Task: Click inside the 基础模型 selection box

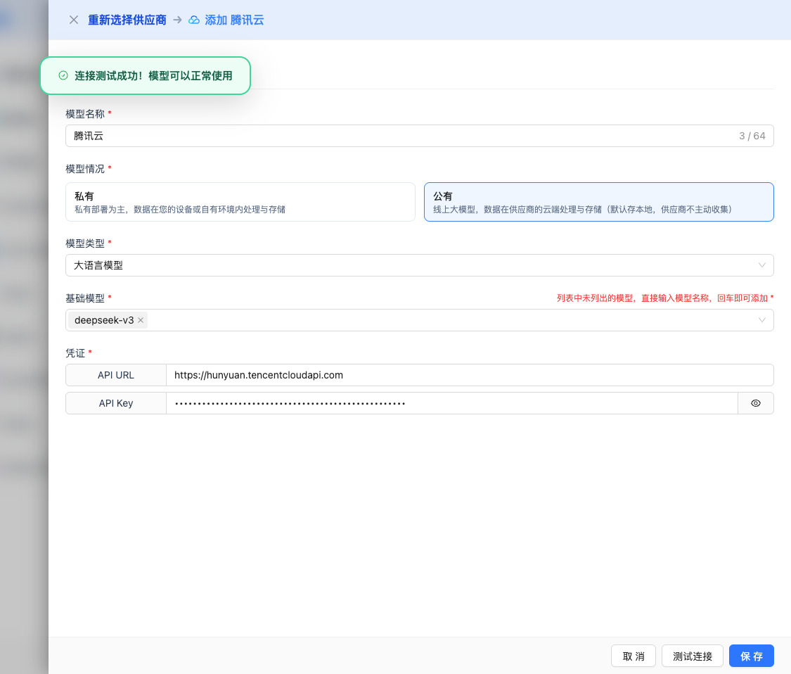Action: click(x=450, y=320)
